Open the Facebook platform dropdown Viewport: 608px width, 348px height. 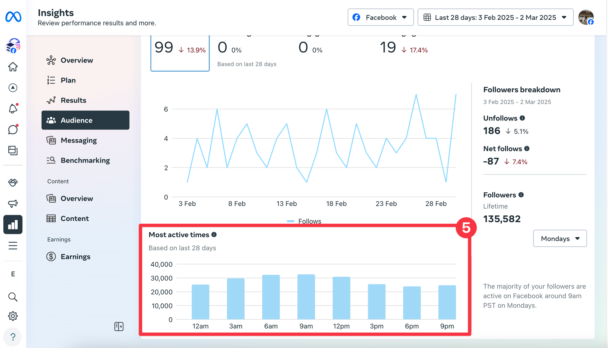point(380,17)
